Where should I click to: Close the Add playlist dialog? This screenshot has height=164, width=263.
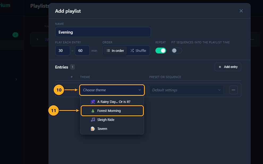[x=241, y=11]
